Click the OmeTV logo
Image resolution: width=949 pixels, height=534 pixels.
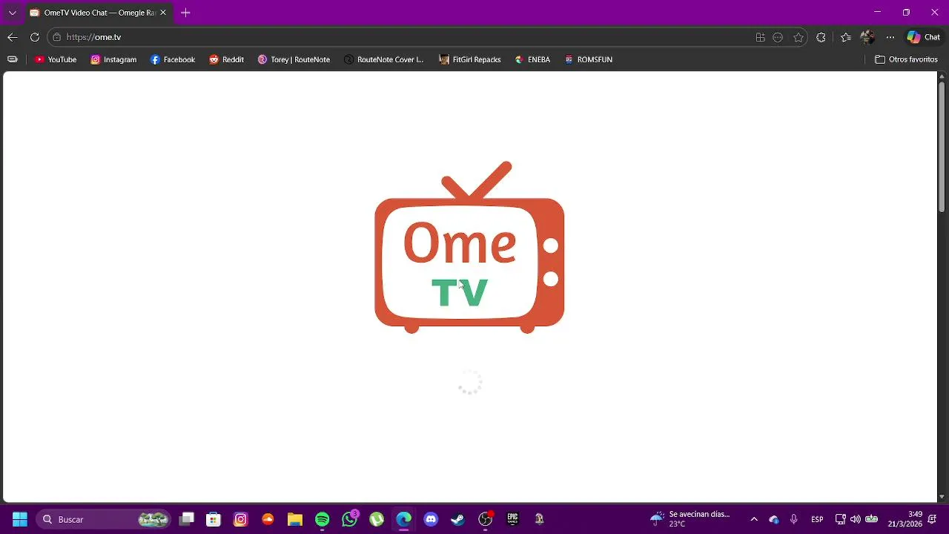pos(469,247)
